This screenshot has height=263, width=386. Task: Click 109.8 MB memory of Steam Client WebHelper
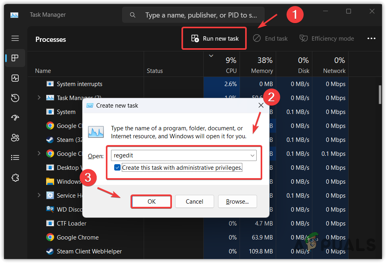point(261,251)
